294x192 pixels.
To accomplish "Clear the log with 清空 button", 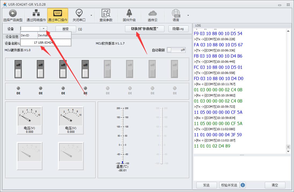I will [x=275, y=185].
